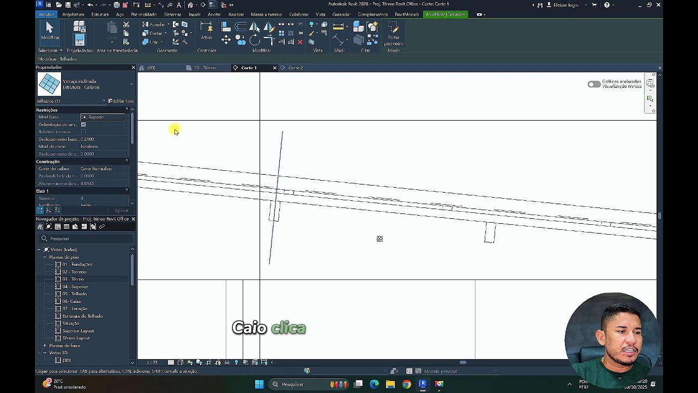Image resolution: width=698 pixels, height=393 pixels.
Task: Collapse the Restrições section
Action: (127, 110)
